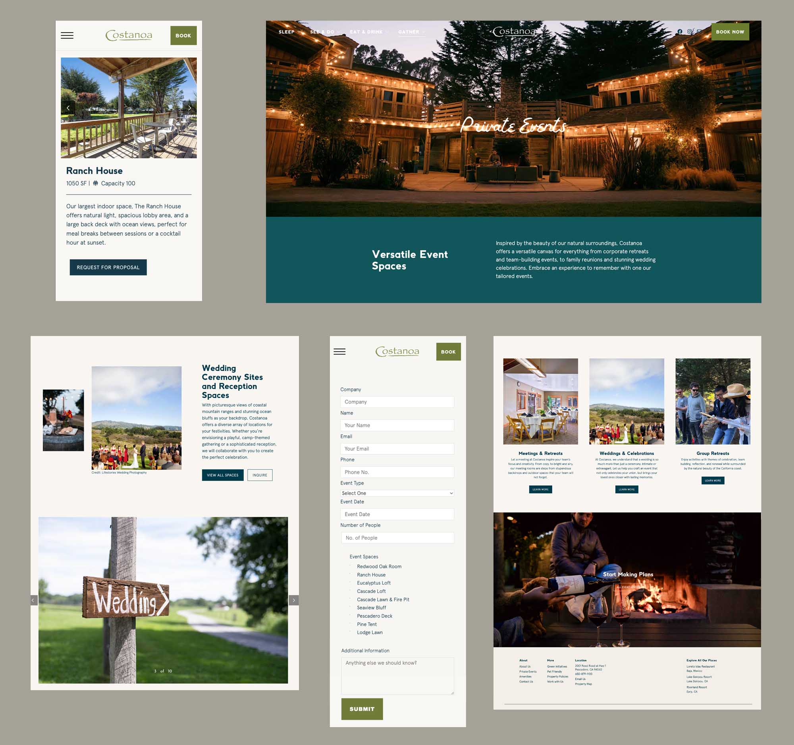Click the Costanoa logo inquiry form header
Screen dimensions: 794x745
point(396,351)
